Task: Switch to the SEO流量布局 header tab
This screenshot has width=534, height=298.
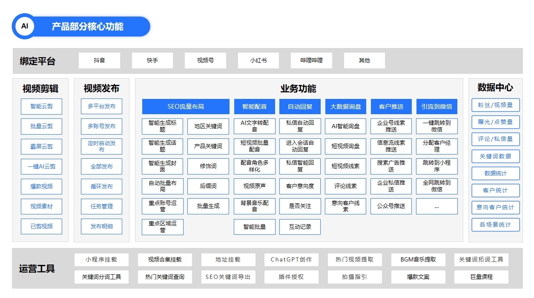Action: coord(186,107)
